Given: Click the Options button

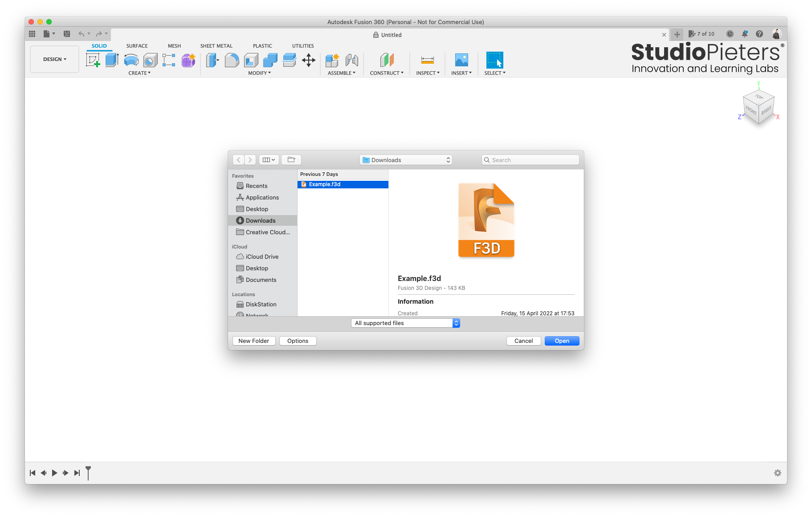Looking at the screenshot, I should 298,341.
